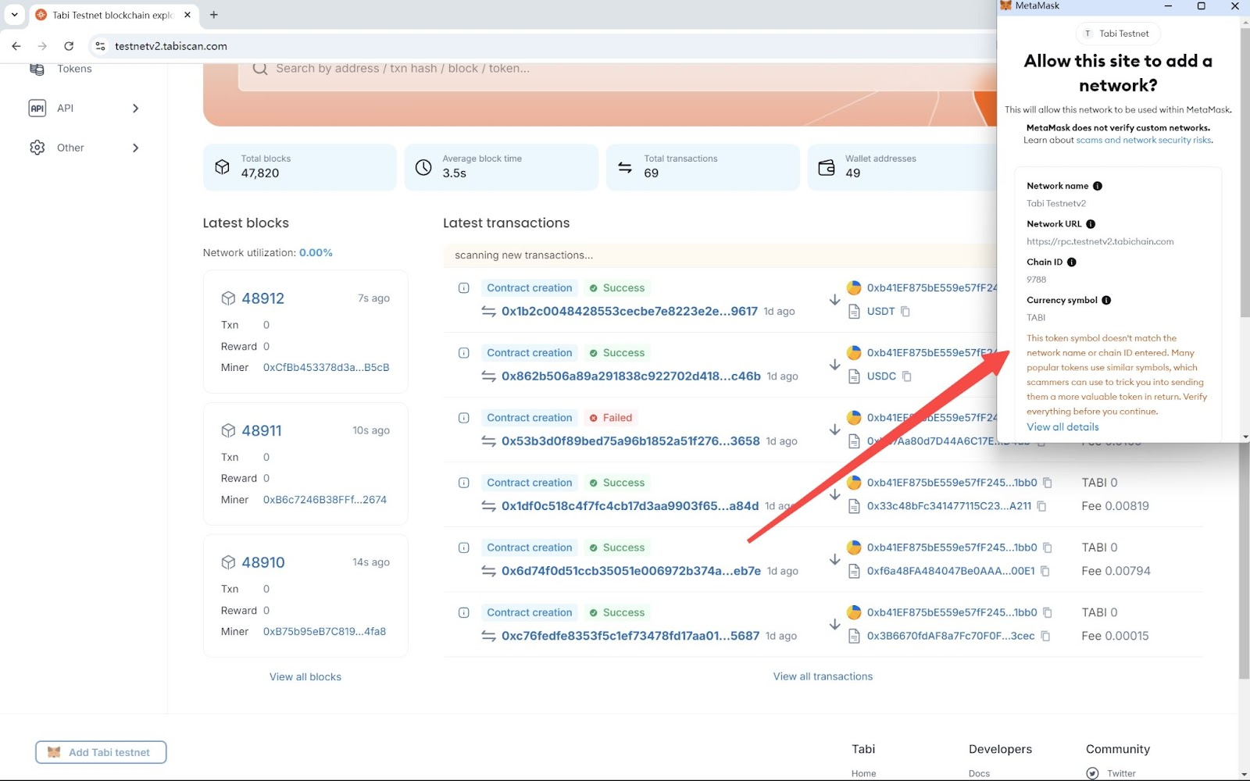Copy sender address in the a84d transaction row
The height and width of the screenshot is (781, 1250).
(x=1048, y=483)
